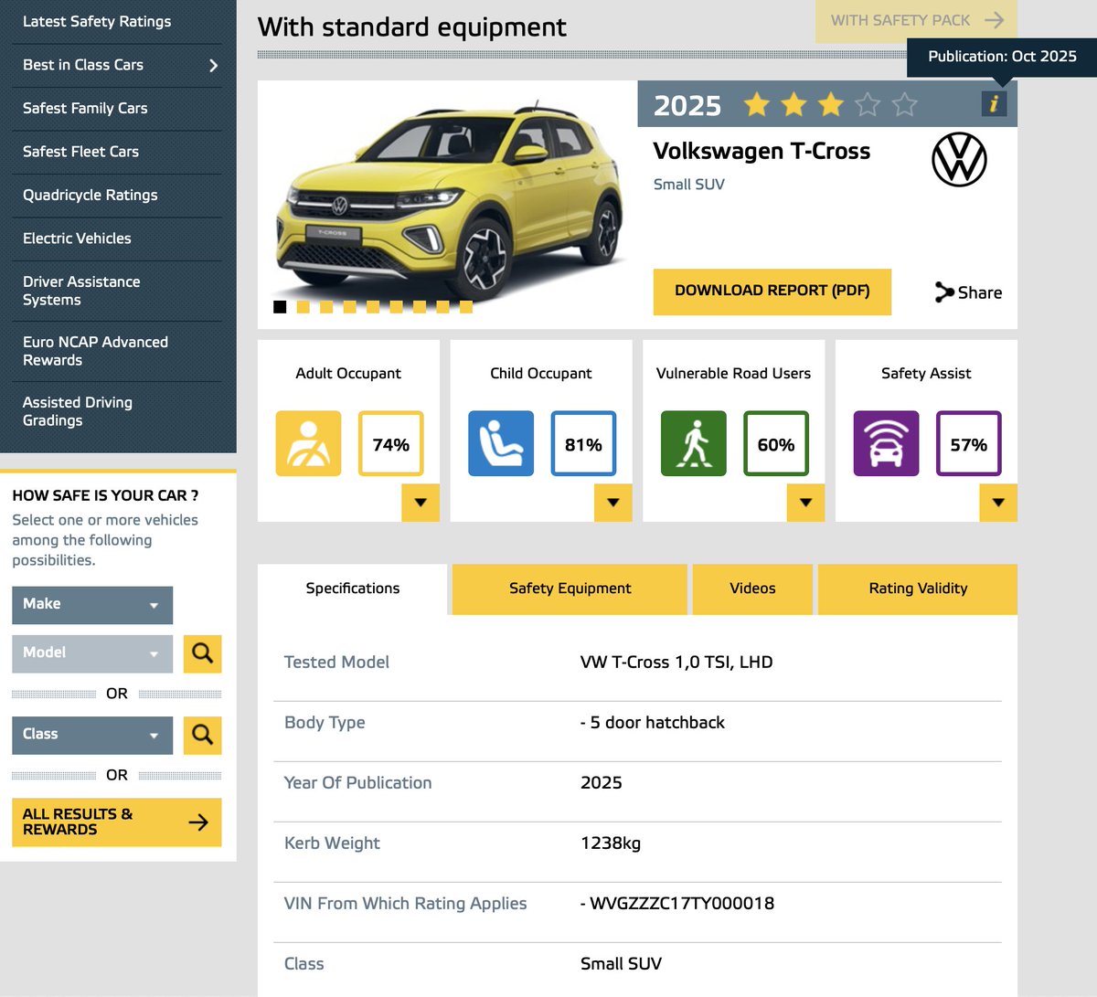The width and height of the screenshot is (1097, 997).
Task: Expand the Safety Assist details arrow
Action: [x=998, y=503]
